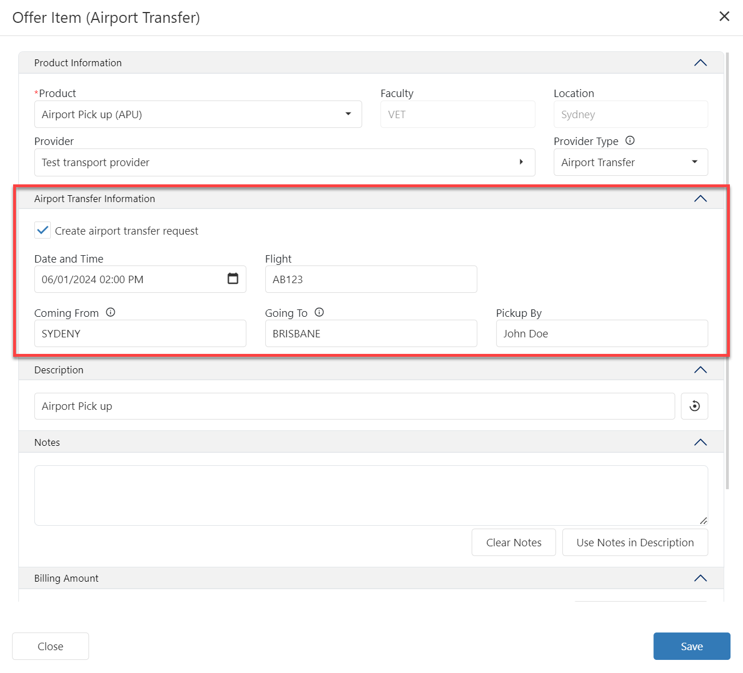Click Use Notes in Description button
Image resolution: width=743 pixels, height=673 pixels.
click(635, 542)
